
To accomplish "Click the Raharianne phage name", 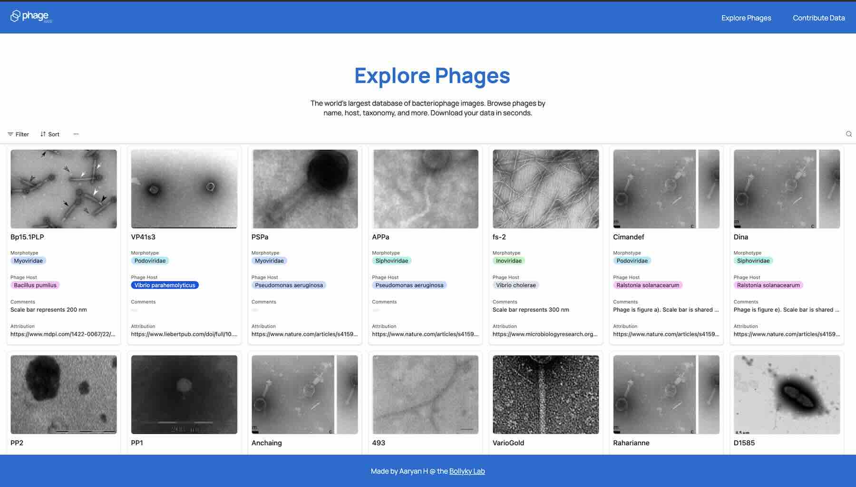I will pyautogui.click(x=631, y=443).
